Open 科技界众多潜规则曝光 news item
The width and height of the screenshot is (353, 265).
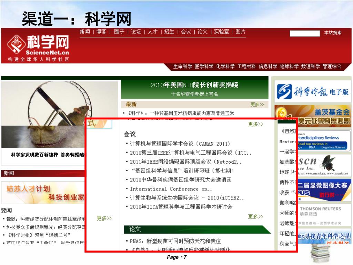pos(46,227)
